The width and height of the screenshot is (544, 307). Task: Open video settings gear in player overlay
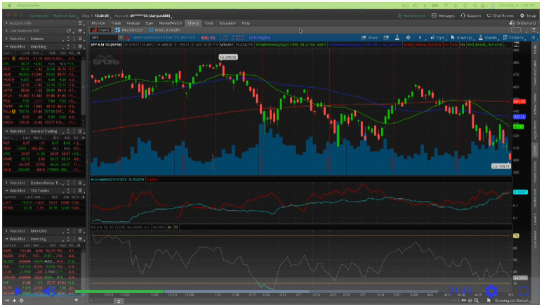(x=491, y=291)
